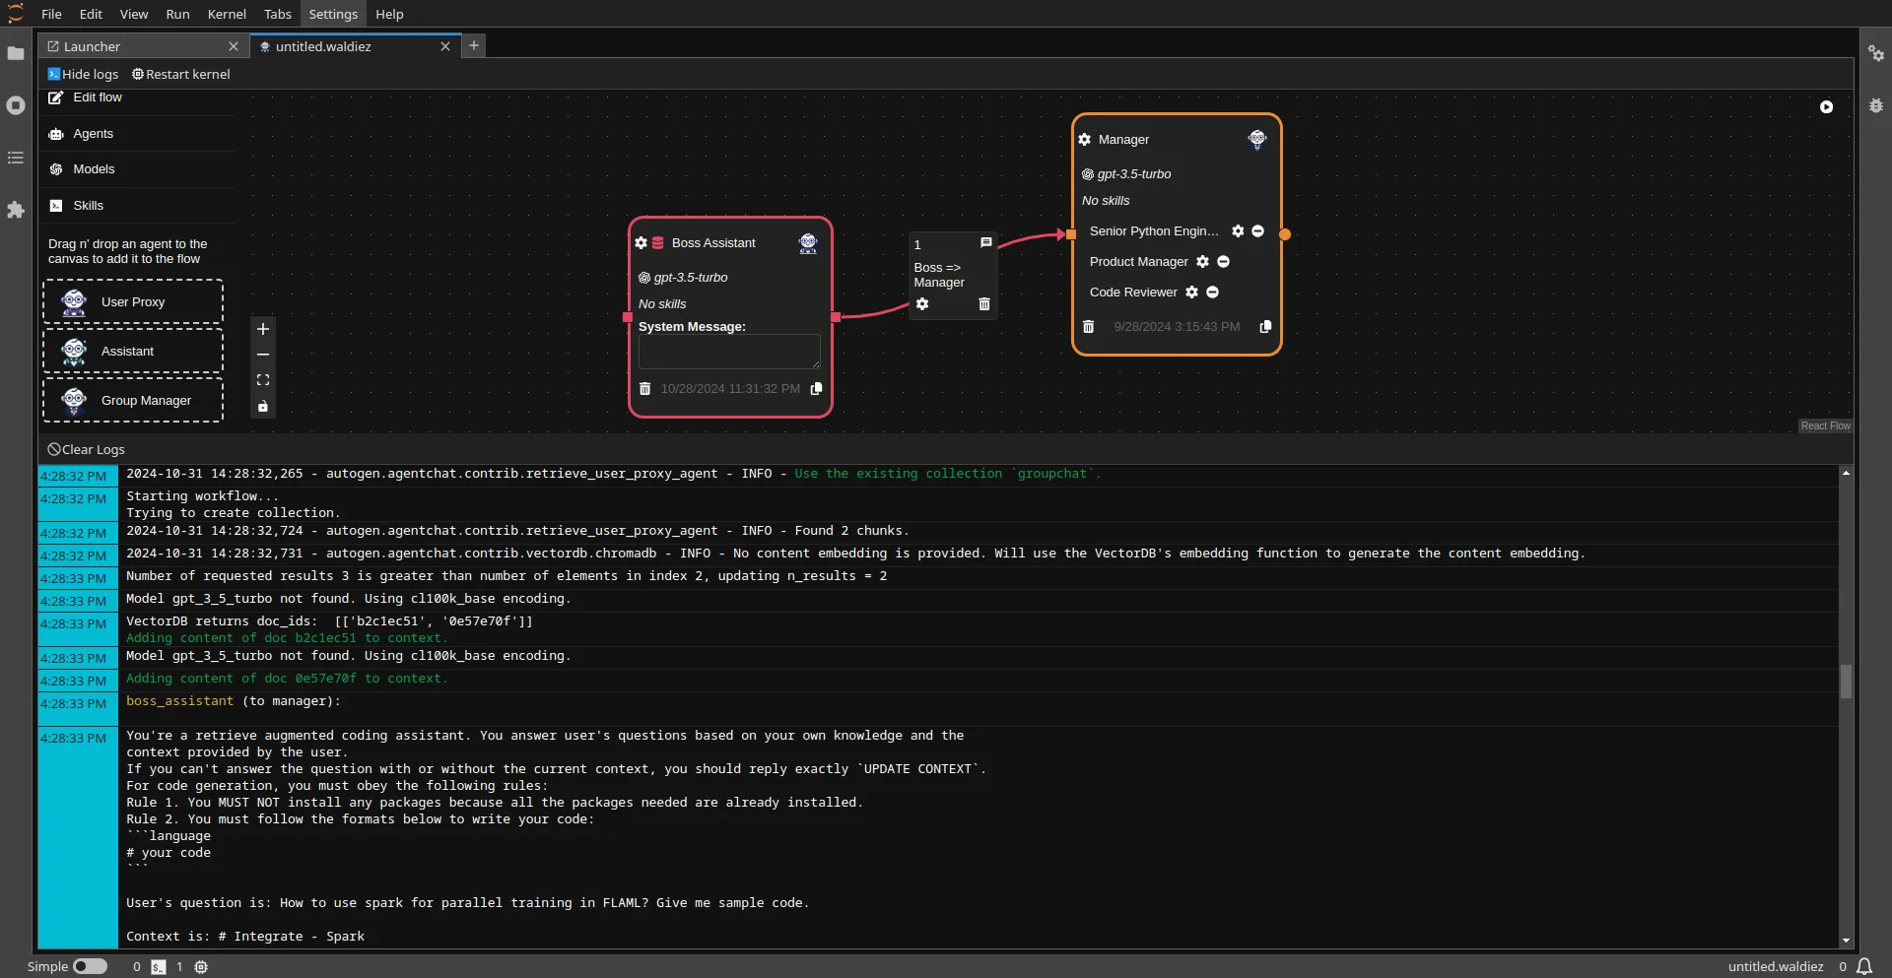
Task: Toggle canvas interactivity lock
Action: 263,406
